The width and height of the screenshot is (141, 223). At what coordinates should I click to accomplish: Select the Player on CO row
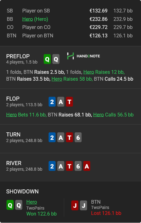click(70, 27)
